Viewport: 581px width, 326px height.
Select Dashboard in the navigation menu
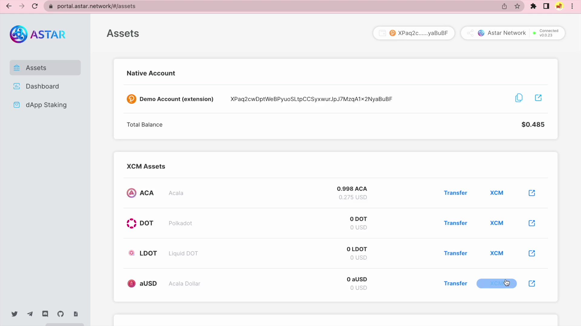(x=42, y=86)
